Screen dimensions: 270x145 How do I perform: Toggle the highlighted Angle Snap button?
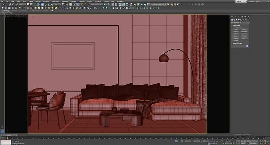coord(78,4)
